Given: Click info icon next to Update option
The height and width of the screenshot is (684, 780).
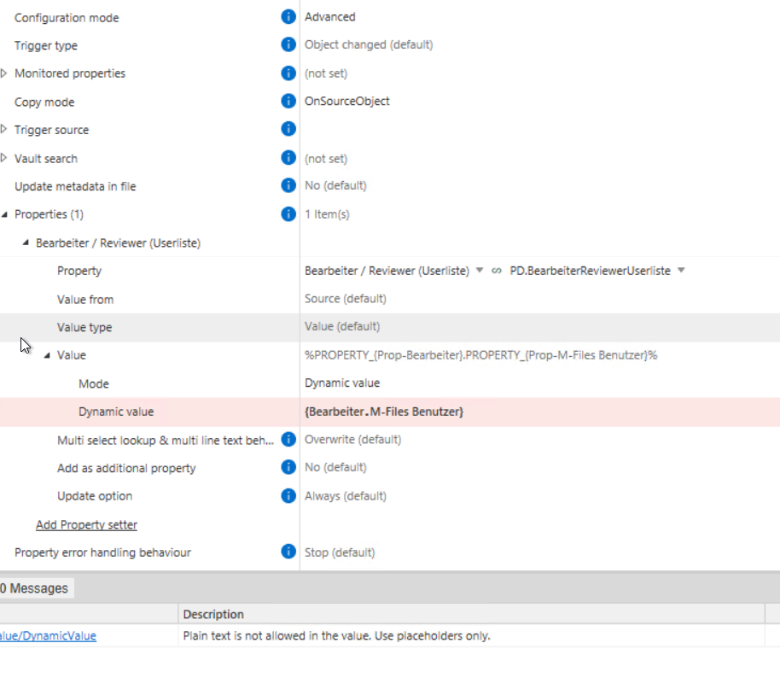Looking at the screenshot, I should coord(288,496).
